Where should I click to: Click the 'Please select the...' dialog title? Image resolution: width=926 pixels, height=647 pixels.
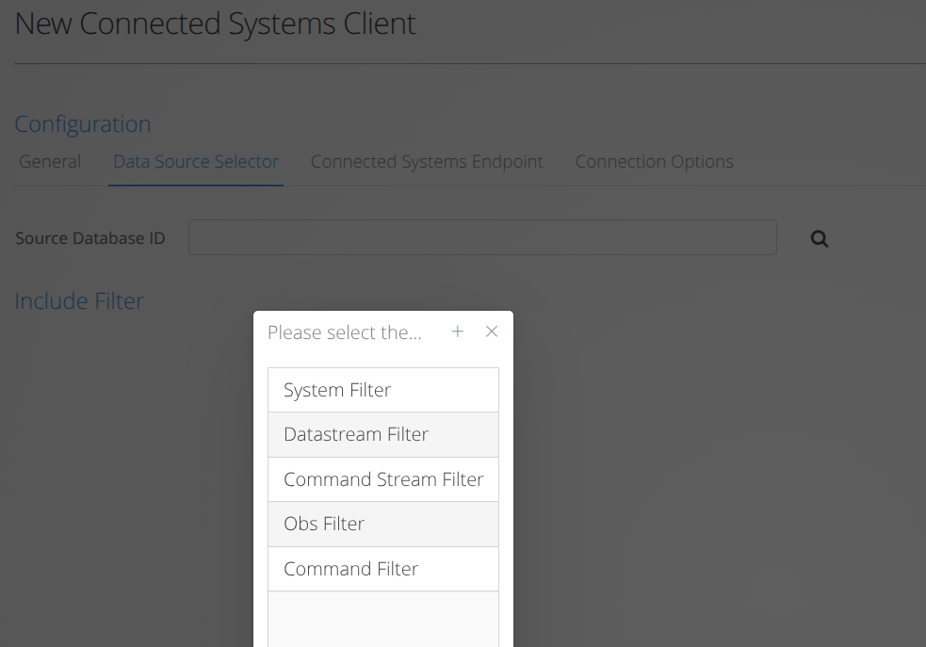tap(345, 332)
